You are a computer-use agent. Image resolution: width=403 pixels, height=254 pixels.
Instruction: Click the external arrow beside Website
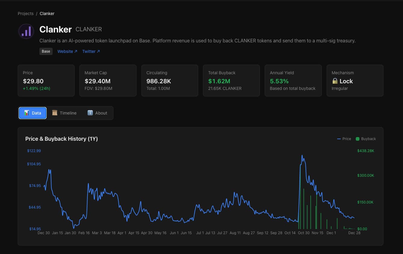click(75, 51)
